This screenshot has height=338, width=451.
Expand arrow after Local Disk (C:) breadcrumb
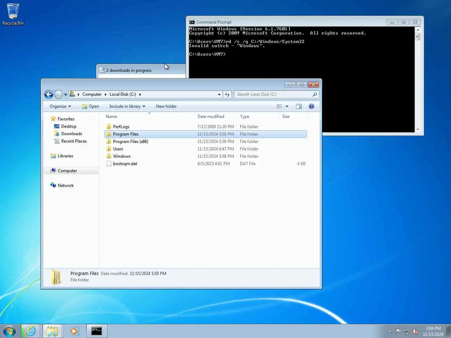click(x=140, y=94)
